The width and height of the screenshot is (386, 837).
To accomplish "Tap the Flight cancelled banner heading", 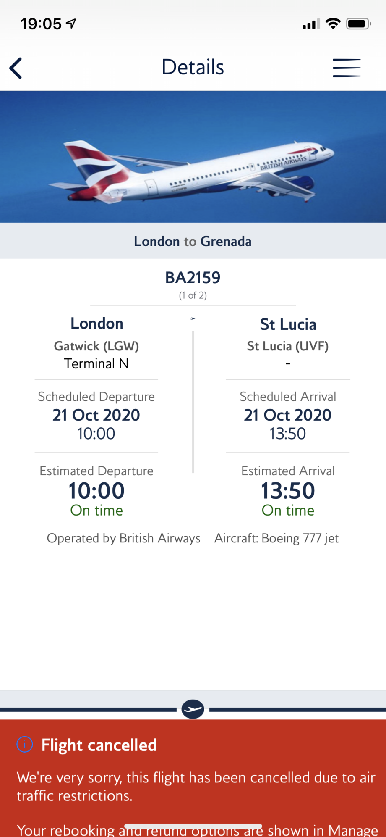I will (99, 745).
